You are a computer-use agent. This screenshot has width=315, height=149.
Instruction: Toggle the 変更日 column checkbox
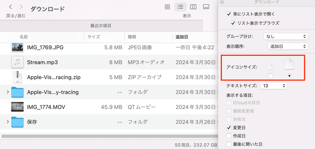point(229,127)
